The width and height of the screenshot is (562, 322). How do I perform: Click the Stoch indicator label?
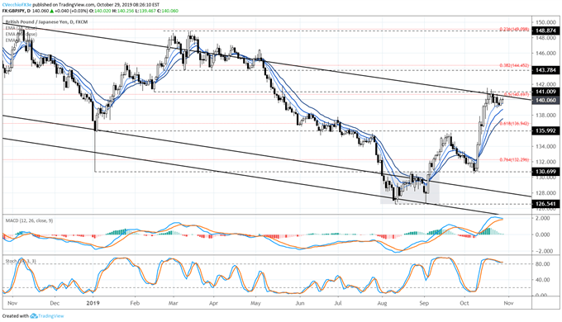21,262
